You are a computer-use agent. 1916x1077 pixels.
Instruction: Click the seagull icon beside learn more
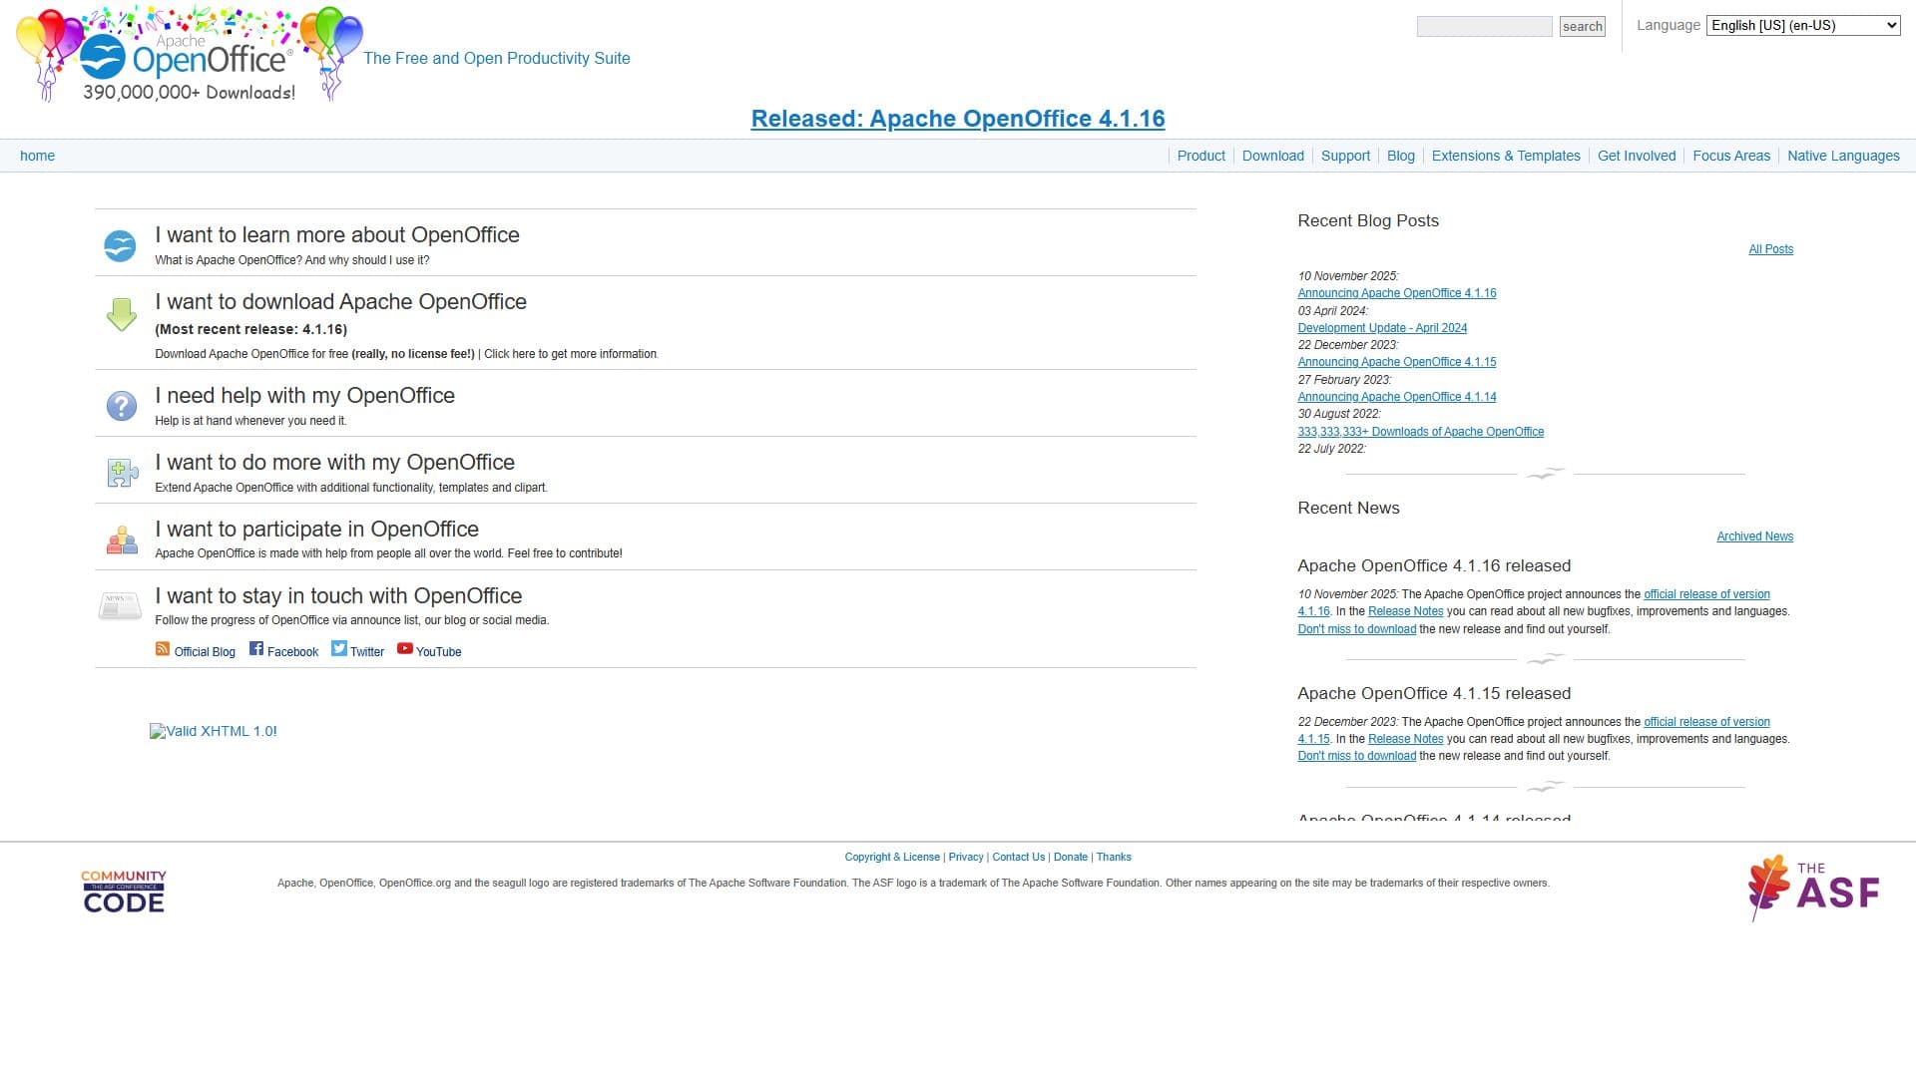[120, 245]
